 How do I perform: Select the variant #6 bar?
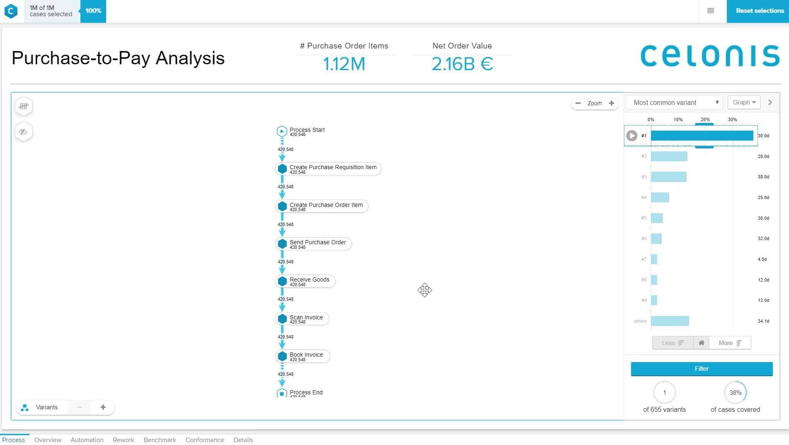pos(656,238)
